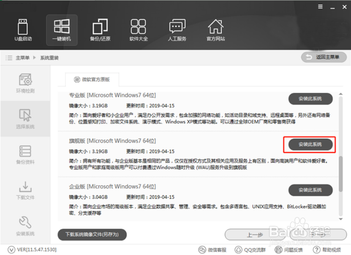Open 帮助视频 help videos
The width and height of the screenshot is (351, 255).
[x=327, y=250]
